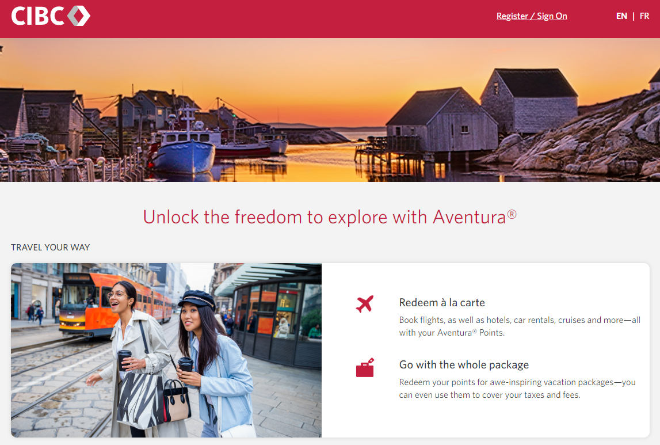Click the CIBC wordmark logo
The image size is (660, 445).
37,16
